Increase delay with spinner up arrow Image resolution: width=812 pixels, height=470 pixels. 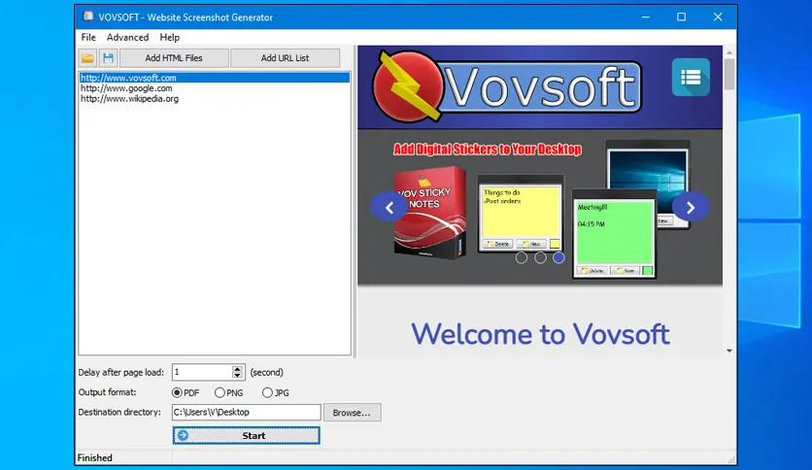point(237,369)
